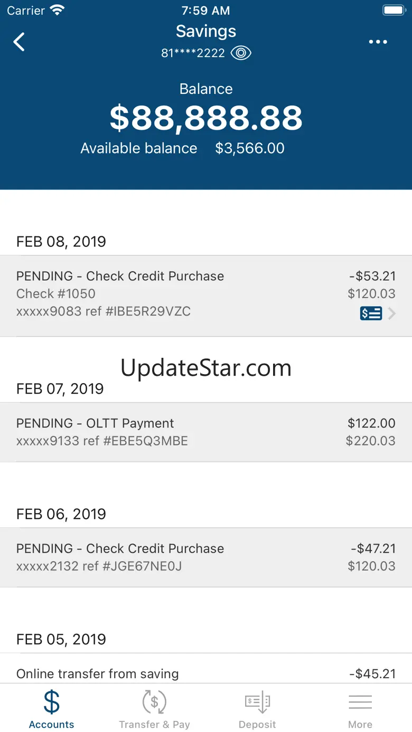Tap the Wi-Fi status bar icon

click(55, 10)
